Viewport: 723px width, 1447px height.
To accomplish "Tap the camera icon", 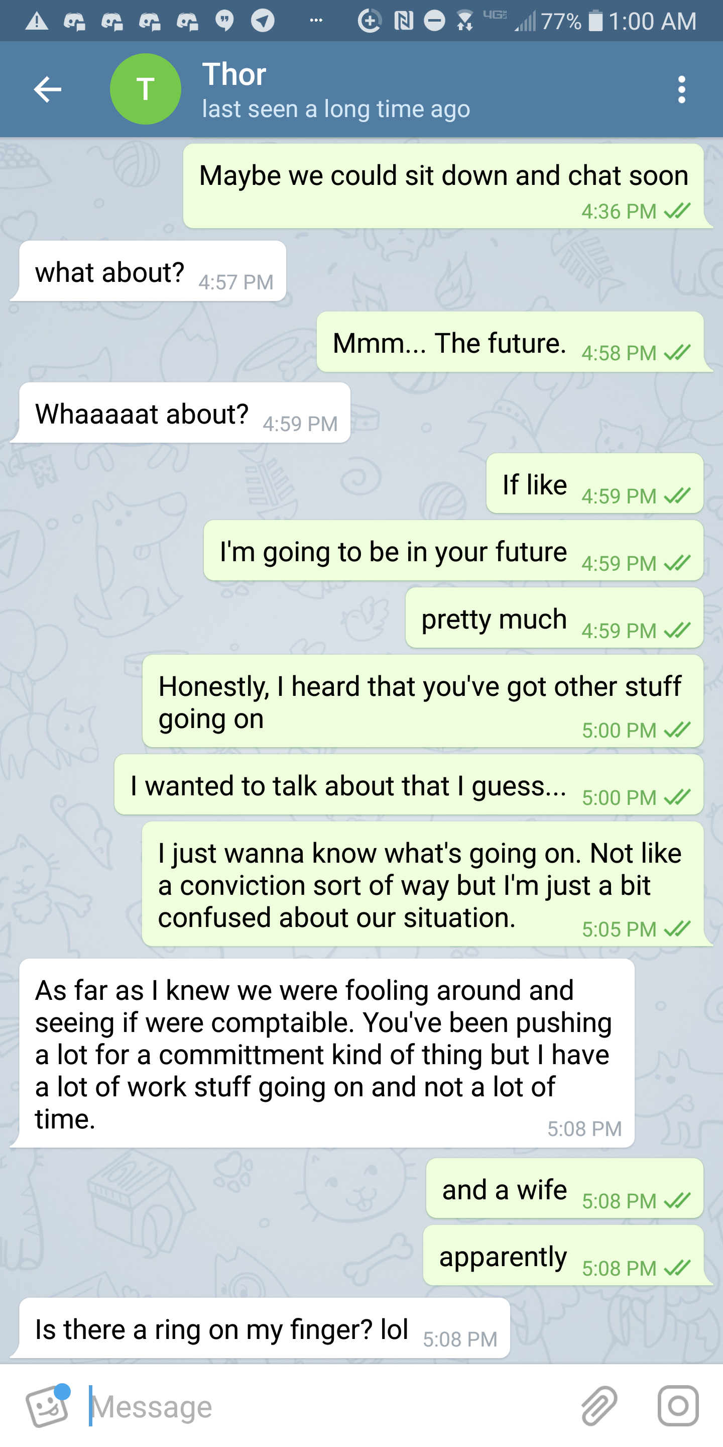I will (x=678, y=1406).
